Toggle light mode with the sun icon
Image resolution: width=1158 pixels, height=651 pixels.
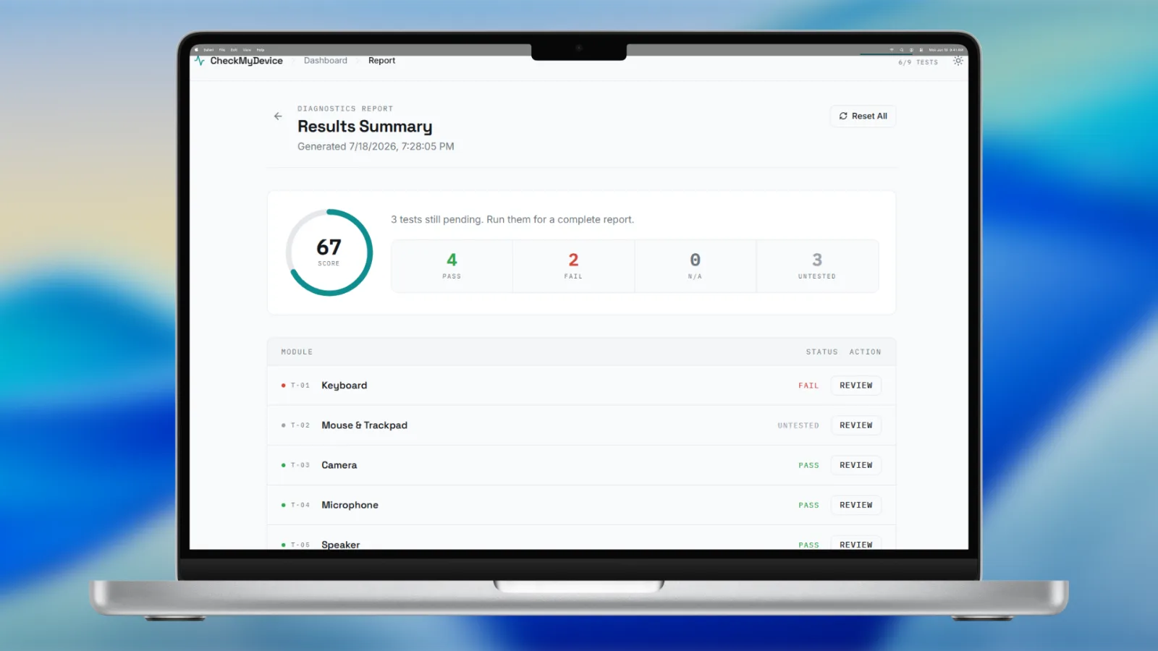[958, 61]
